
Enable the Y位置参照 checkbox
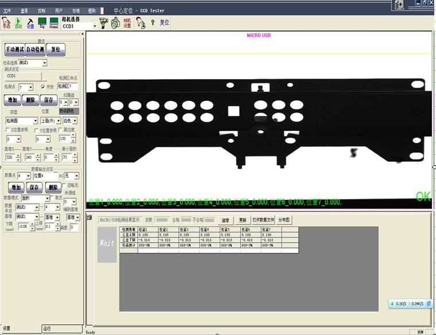(x=36, y=130)
